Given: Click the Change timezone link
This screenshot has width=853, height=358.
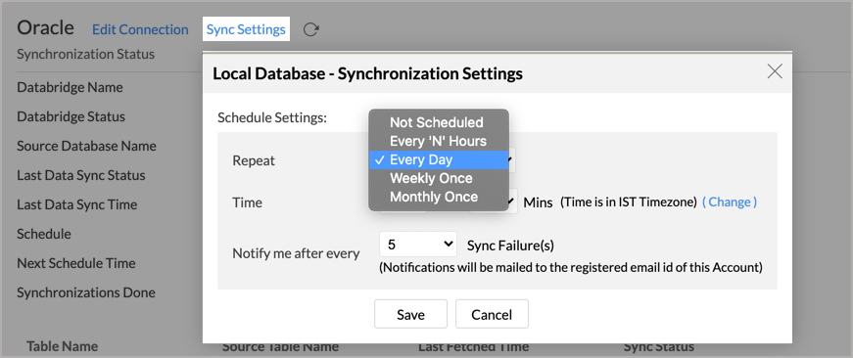Looking at the screenshot, I should click(x=730, y=202).
